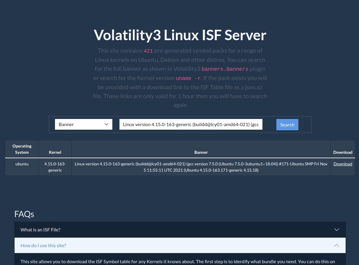Click the '4.15.0-163-generic' kernel cell

[55, 167]
